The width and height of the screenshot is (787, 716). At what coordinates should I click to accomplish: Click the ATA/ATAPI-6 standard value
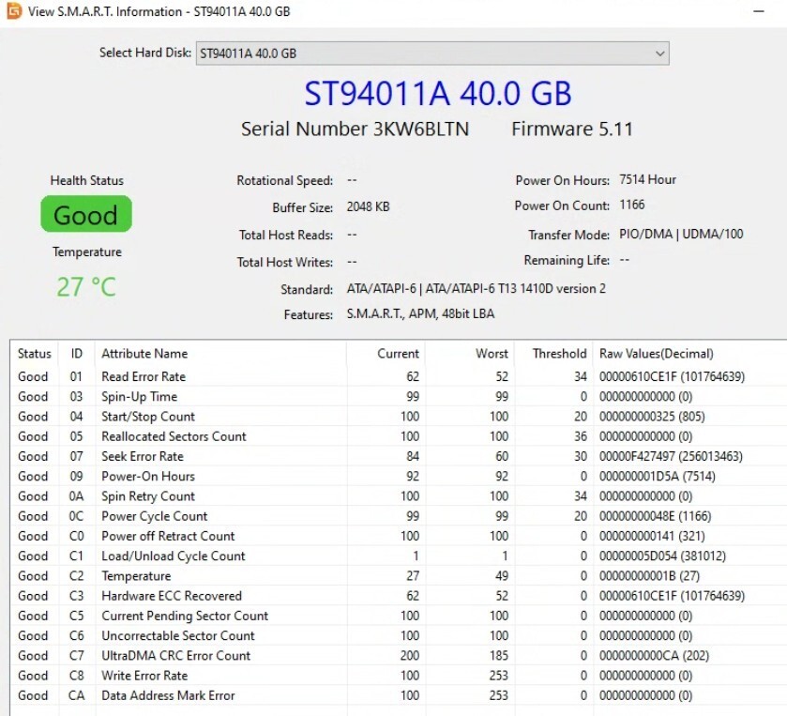coord(477,289)
